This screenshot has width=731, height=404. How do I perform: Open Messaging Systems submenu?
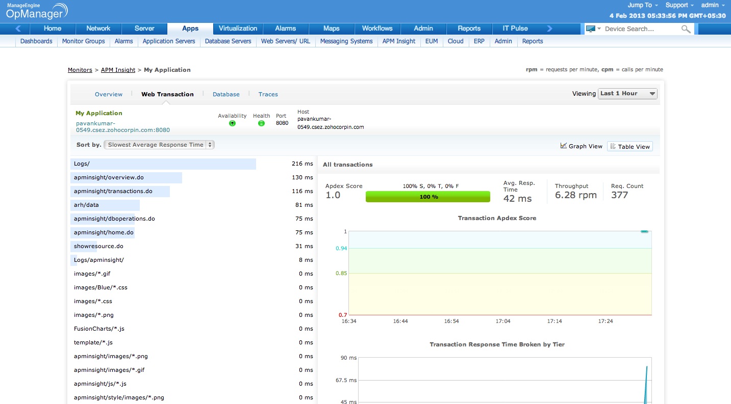click(x=346, y=41)
